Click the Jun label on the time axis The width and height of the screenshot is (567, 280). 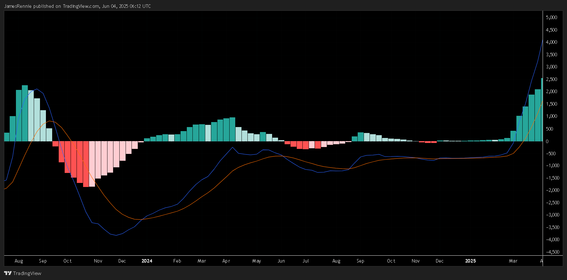pos(281,261)
